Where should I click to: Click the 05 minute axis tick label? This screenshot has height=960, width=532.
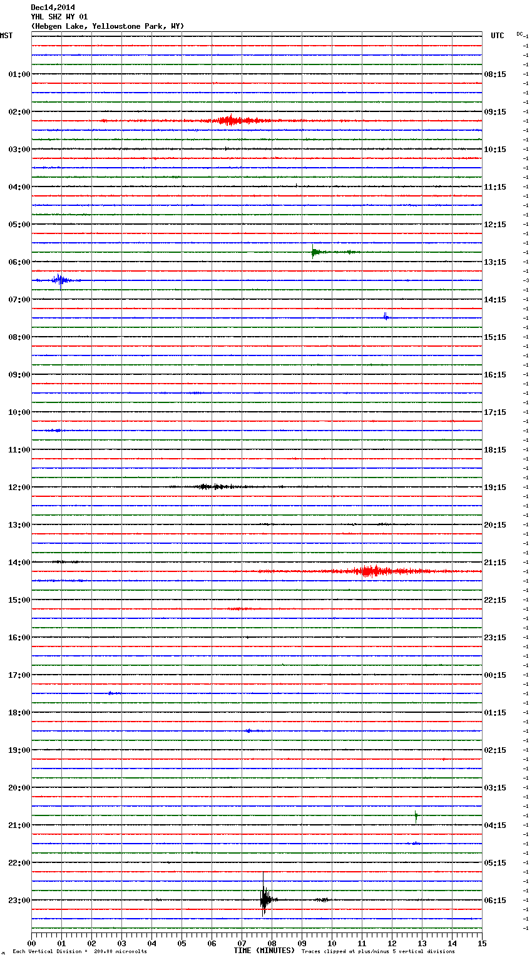[x=182, y=943]
